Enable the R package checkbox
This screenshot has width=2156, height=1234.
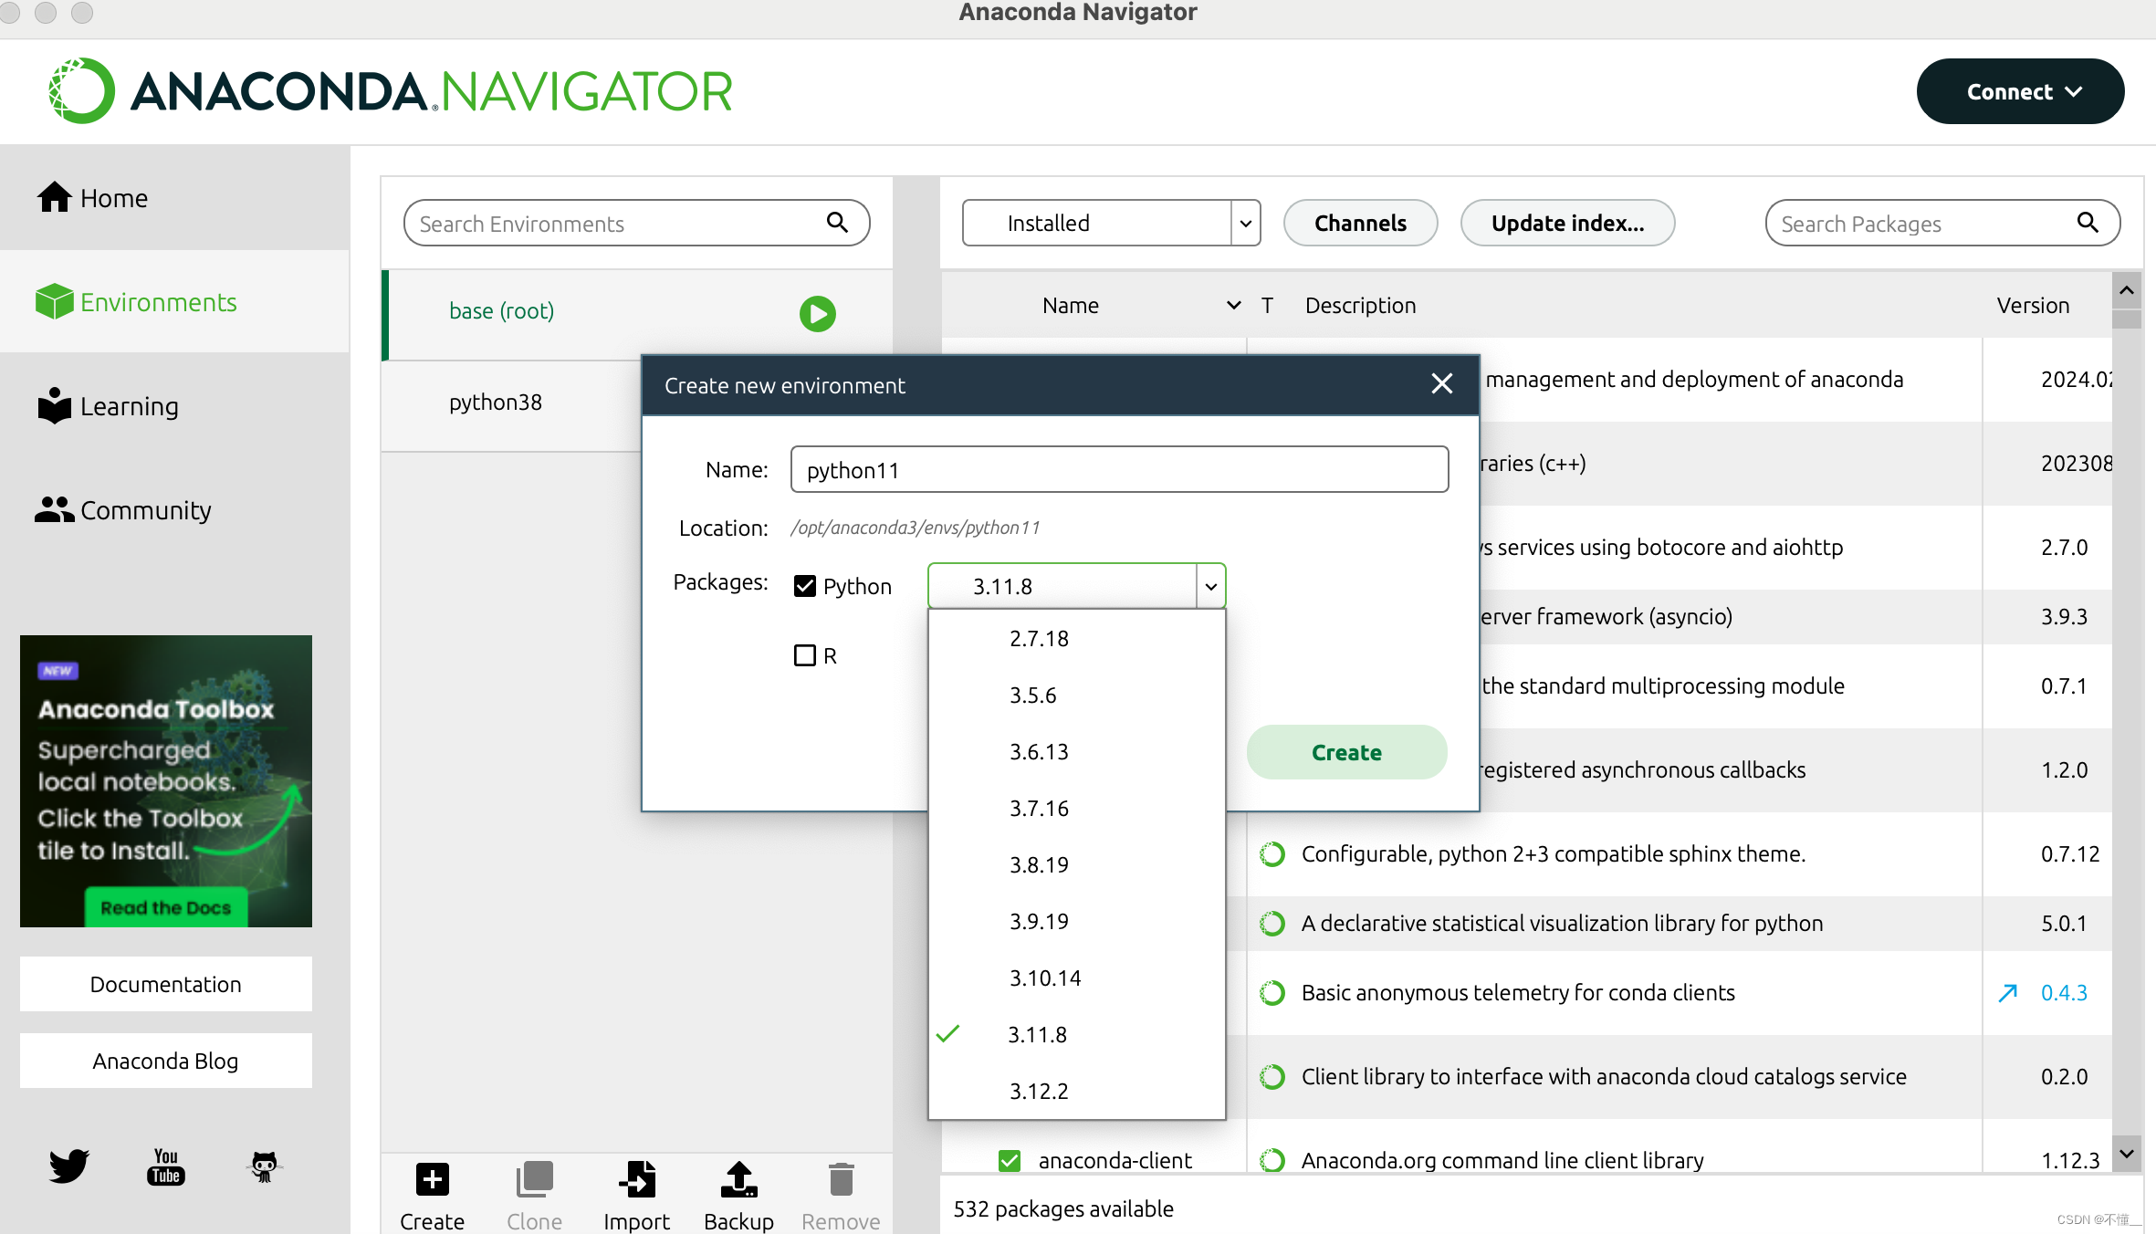(805, 655)
